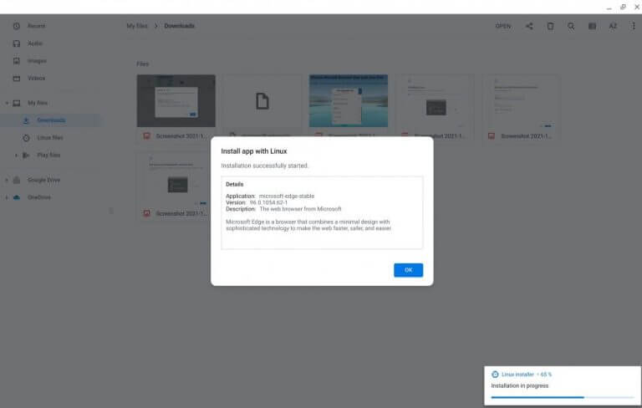Viewport: 642px width, 408px height.
Task: Expand the Google Drive node
Action: coord(7,180)
